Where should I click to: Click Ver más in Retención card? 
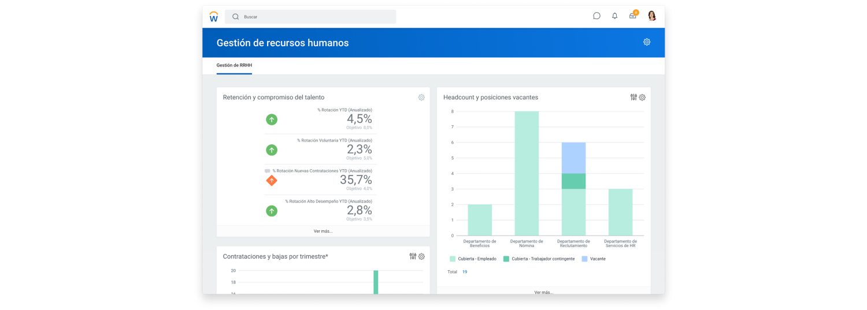point(323,231)
